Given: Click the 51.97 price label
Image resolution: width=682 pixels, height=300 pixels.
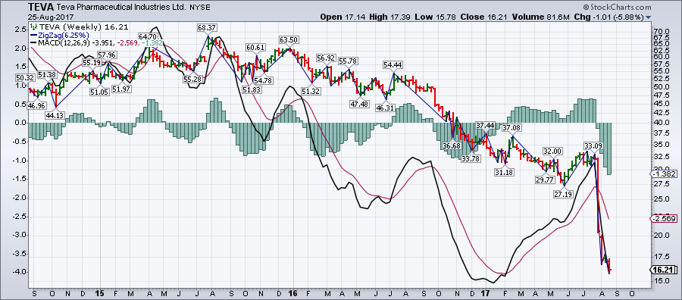Looking at the screenshot, I should tap(122, 89).
